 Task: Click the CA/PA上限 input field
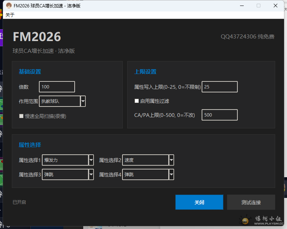pos(219,115)
